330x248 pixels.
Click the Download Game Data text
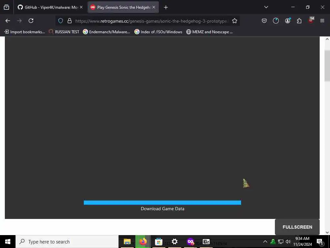pyautogui.click(x=162, y=209)
